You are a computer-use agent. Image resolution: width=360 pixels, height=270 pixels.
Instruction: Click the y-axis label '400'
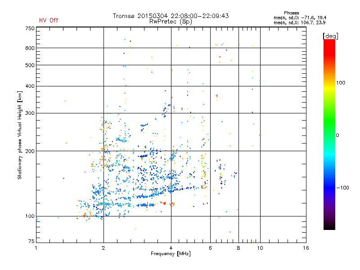(30, 86)
